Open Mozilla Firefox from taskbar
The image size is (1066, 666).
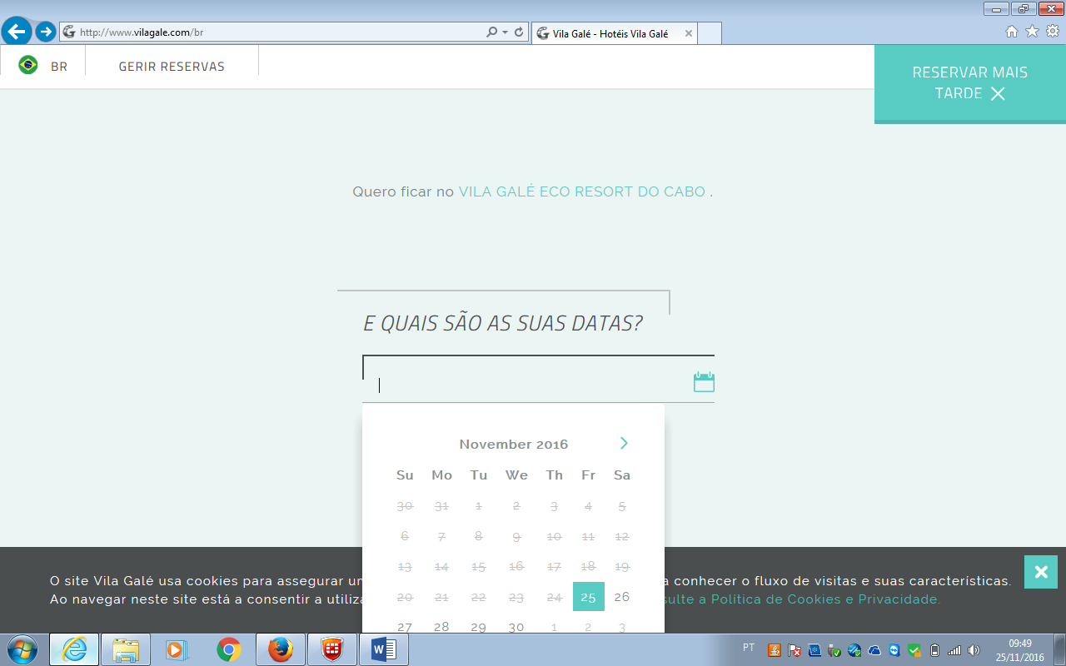281,649
